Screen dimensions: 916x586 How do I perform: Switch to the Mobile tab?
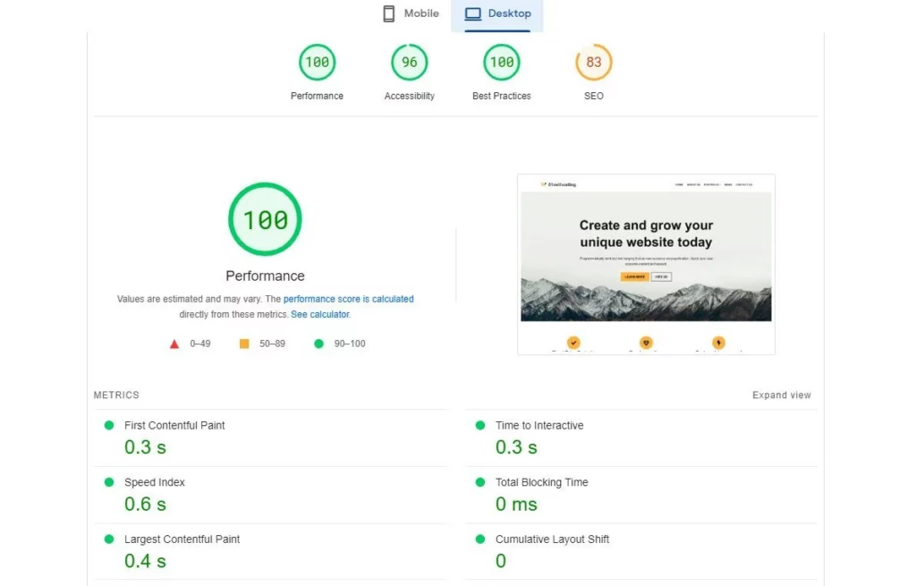tap(410, 13)
